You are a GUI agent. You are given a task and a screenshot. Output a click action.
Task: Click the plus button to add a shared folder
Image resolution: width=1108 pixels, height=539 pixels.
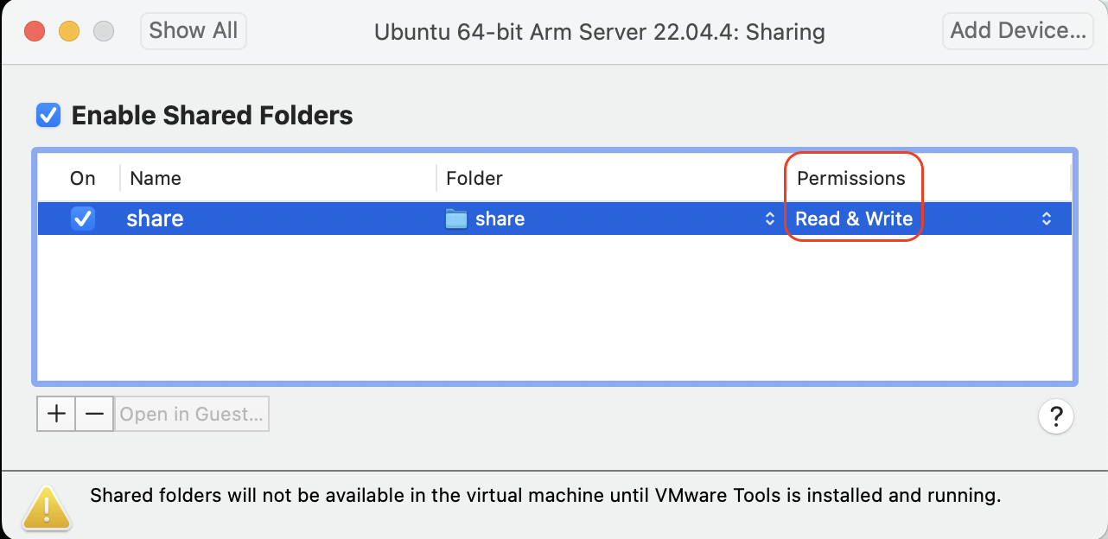(x=56, y=414)
